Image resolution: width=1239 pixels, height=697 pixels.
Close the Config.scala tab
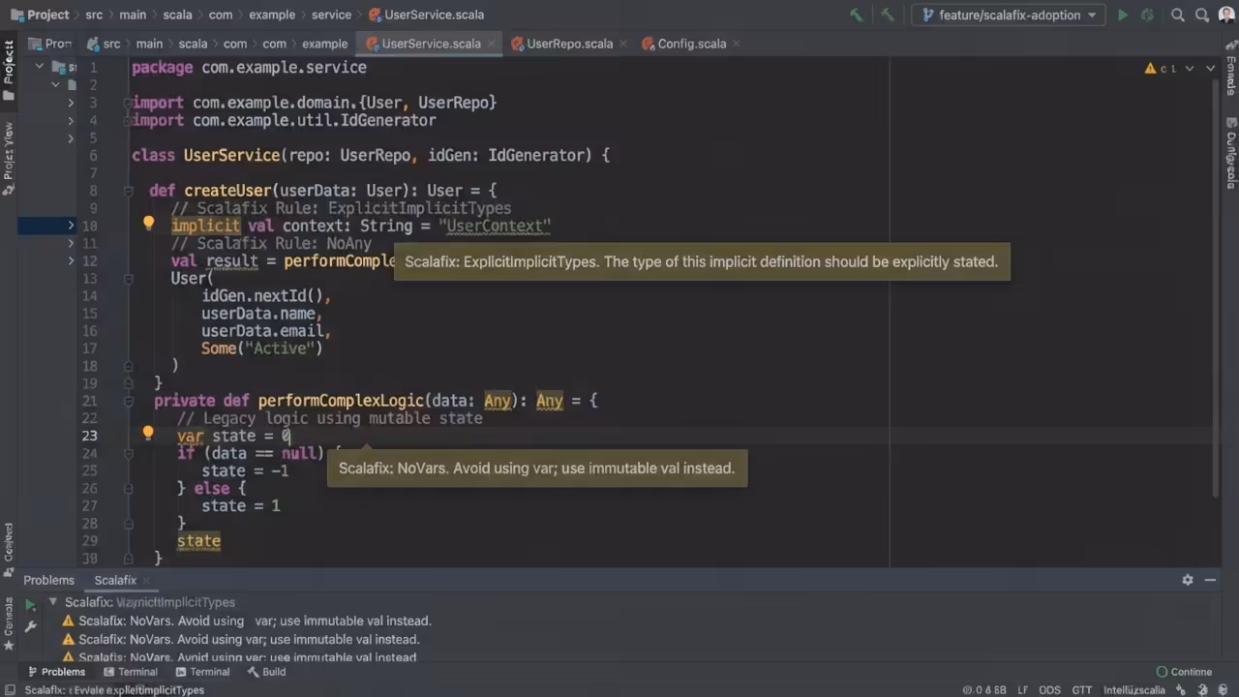tap(737, 44)
